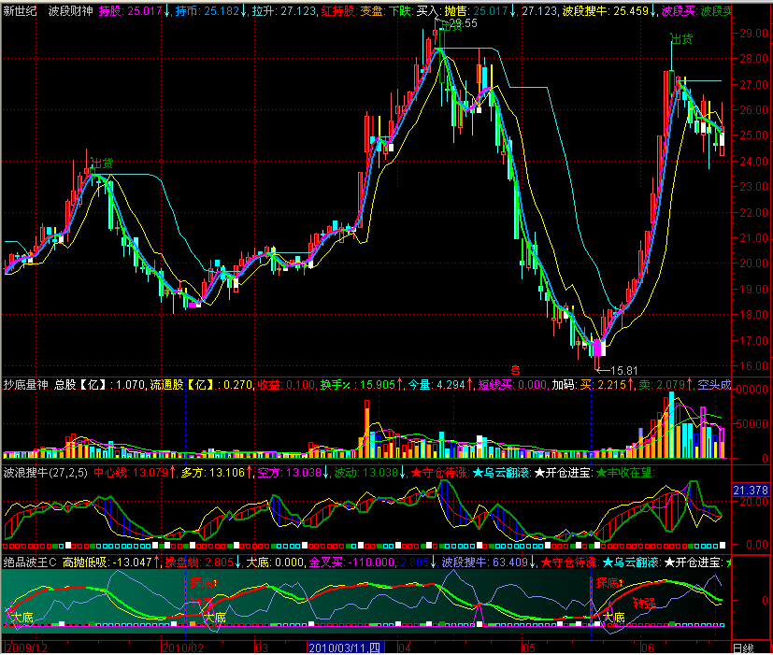Click the 21.378 value box on right axis
Screen dimensions: 773x655
[x=751, y=491]
